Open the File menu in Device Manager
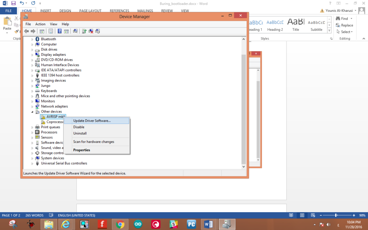Viewport: 368px width, 230px height. coord(28,24)
